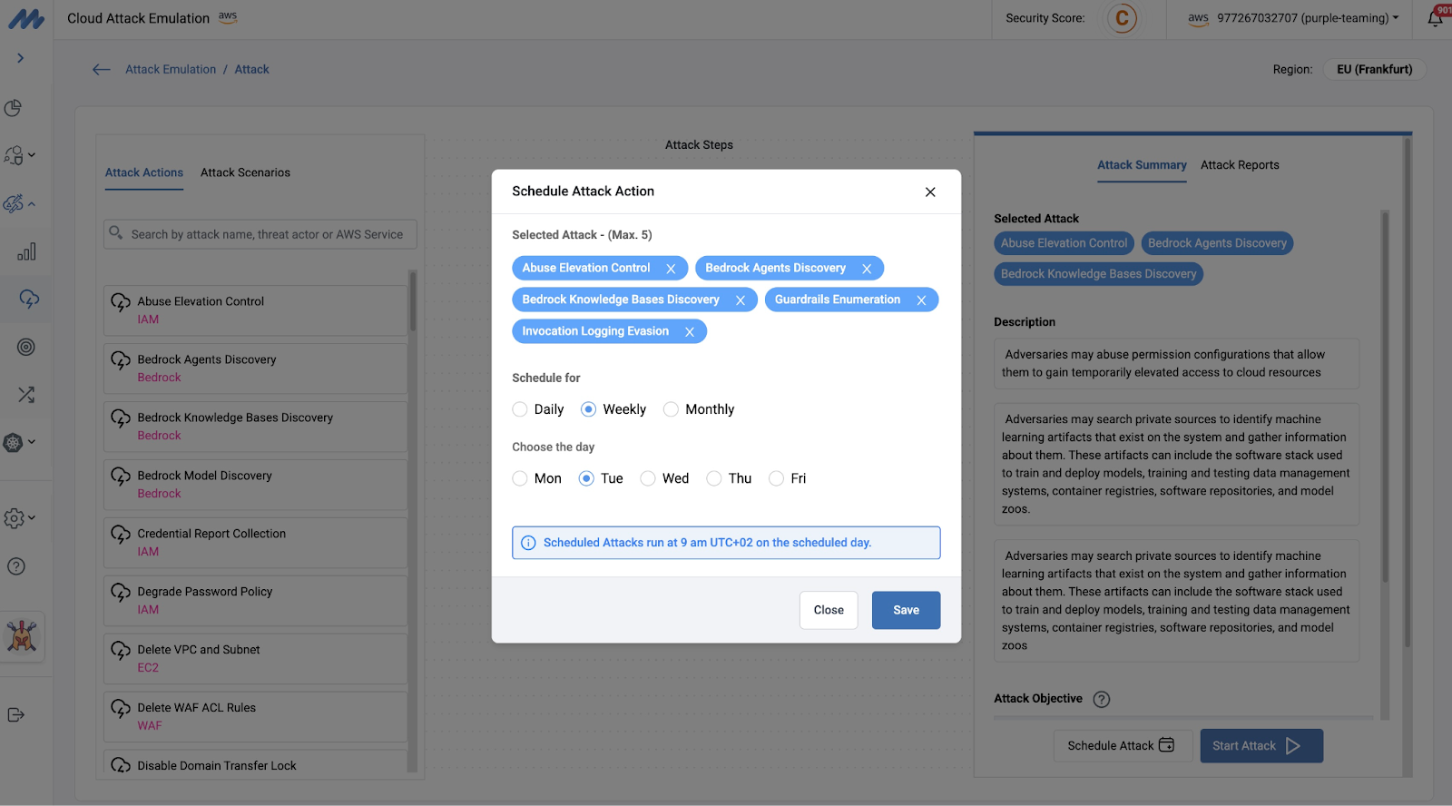The image size is (1452, 806).
Task: Expand the sidebar with the chevron arrow
Action: tap(20, 58)
